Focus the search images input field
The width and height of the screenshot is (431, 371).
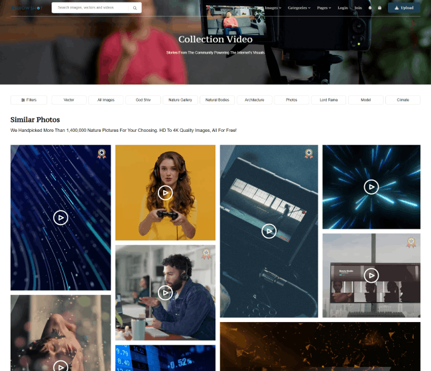93,8
